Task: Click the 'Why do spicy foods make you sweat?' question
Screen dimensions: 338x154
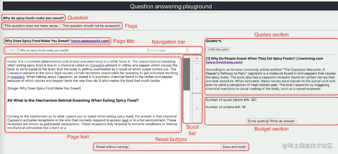Action: pos(33,18)
